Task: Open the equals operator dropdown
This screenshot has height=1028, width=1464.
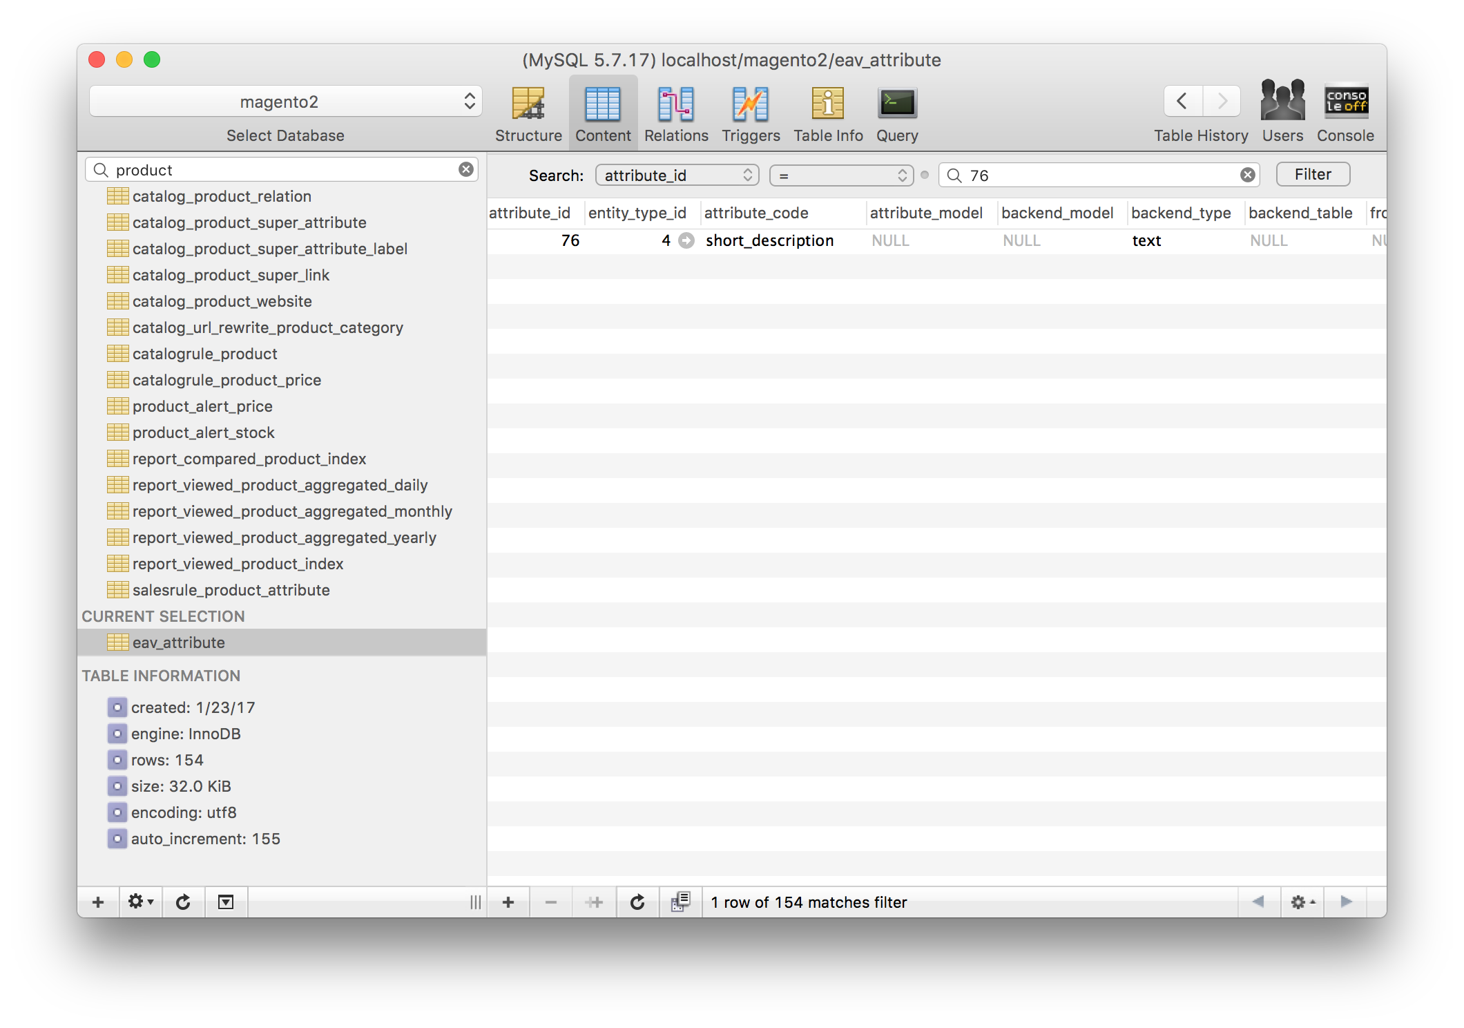Action: (841, 175)
